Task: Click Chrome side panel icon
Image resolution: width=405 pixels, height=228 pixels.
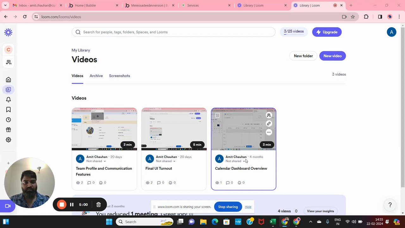Action: point(380,17)
